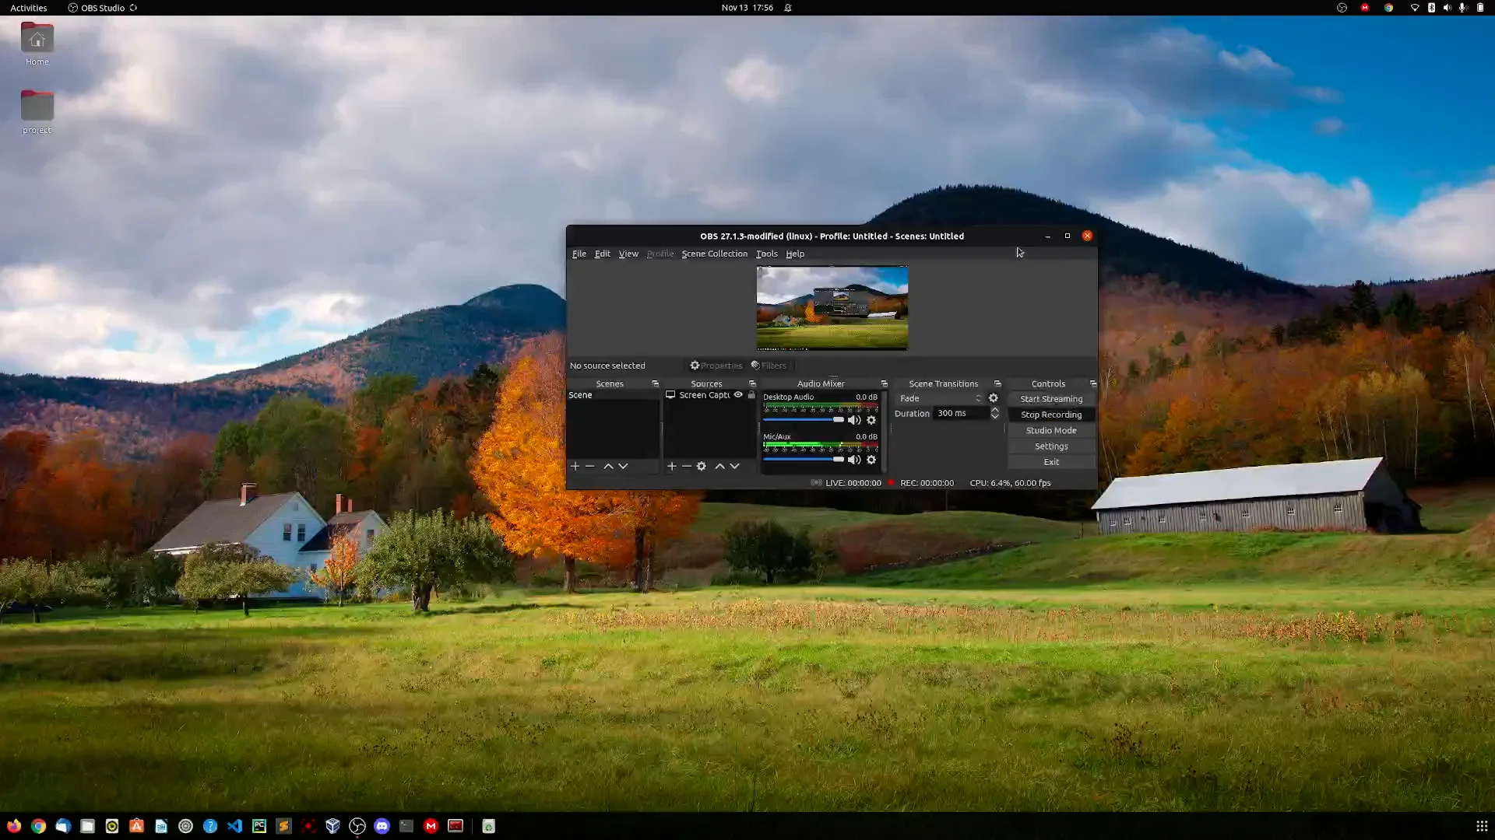This screenshot has height=840, width=1495.
Task: Open Settings from Controls panel
Action: click(1051, 447)
